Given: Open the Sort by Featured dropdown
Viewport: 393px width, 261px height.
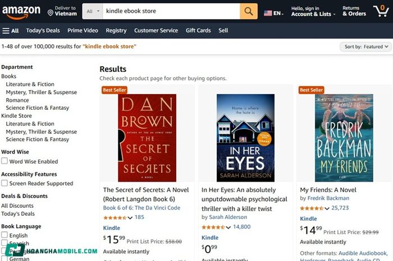Looking at the screenshot, I should click(366, 46).
